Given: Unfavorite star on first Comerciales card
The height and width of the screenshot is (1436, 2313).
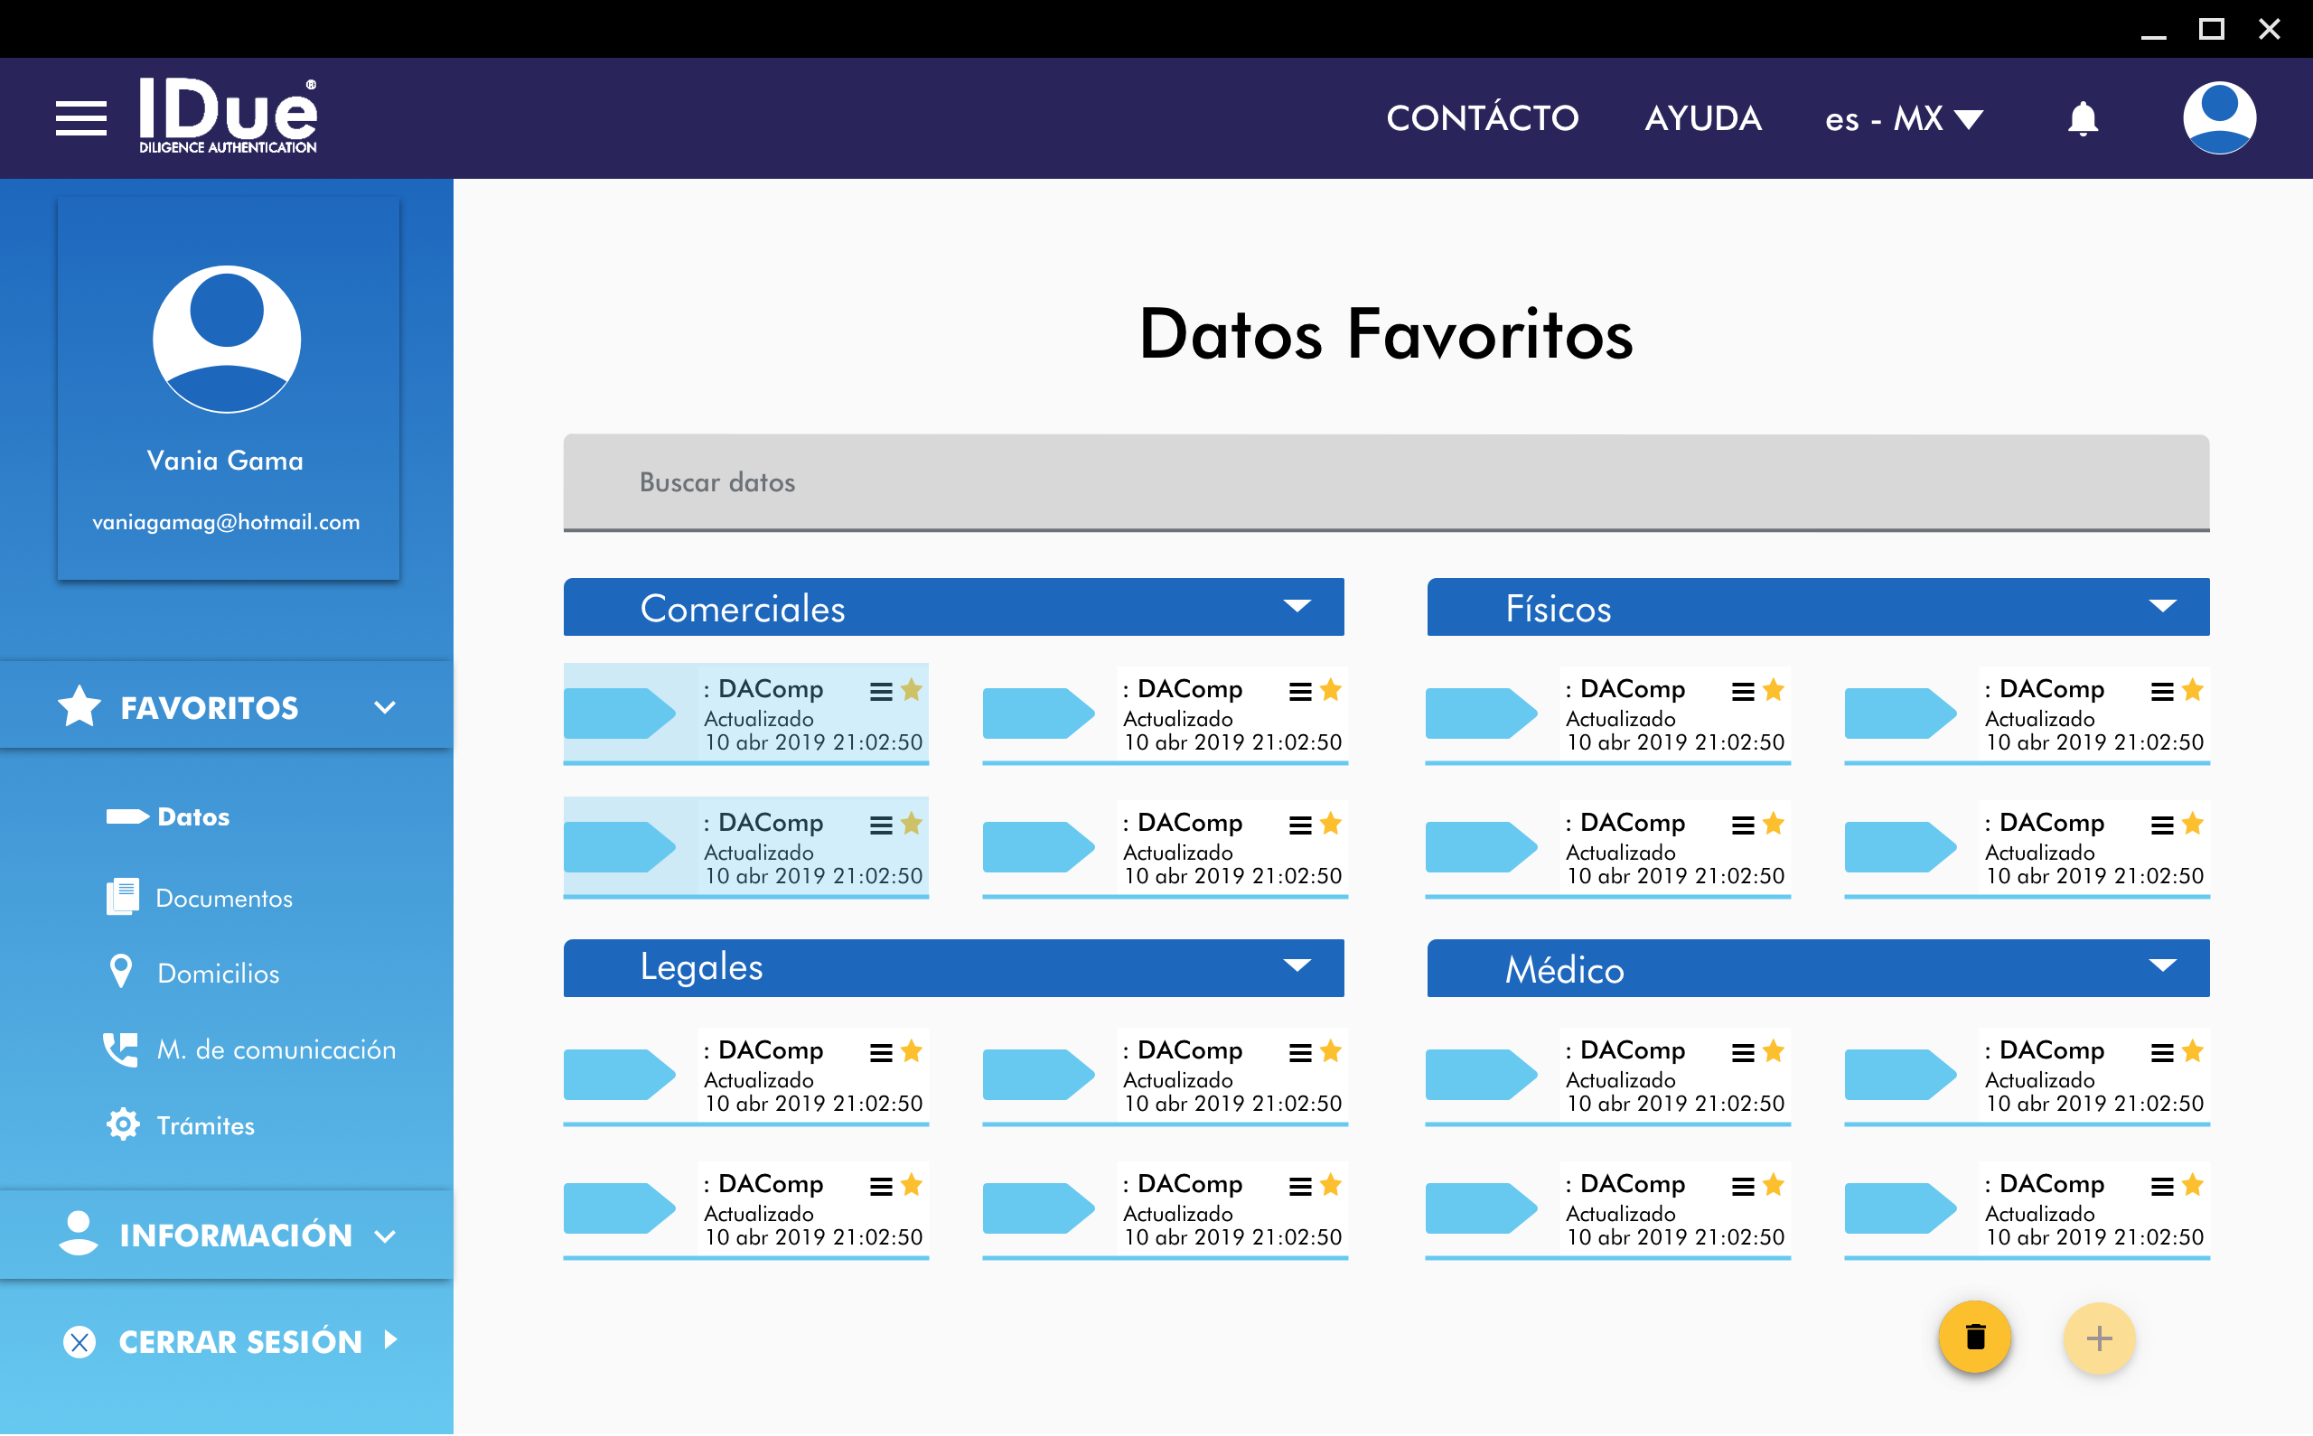Looking at the screenshot, I should click(911, 689).
